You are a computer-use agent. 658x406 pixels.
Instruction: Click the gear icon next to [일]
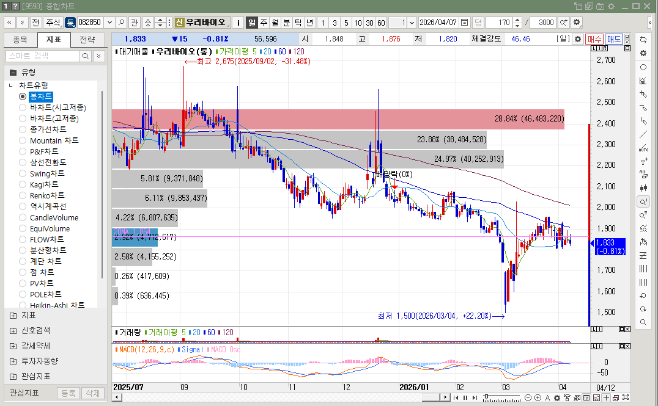click(x=578, y=39)
